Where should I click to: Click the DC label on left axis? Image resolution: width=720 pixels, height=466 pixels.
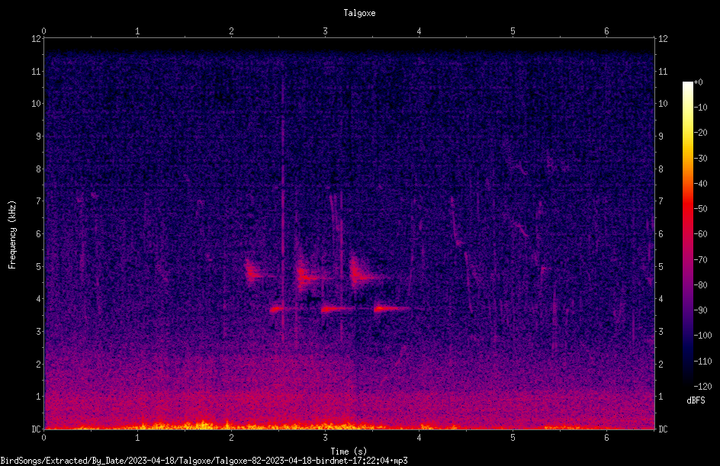pyautogui.click(x=37, y=429)
